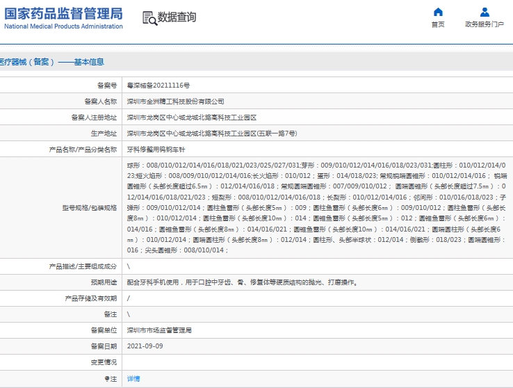This screenshot has height=388, width=513.
Task: Click the slash value in 产品存储及有效期 row
Action: click(x=128, y=298)
